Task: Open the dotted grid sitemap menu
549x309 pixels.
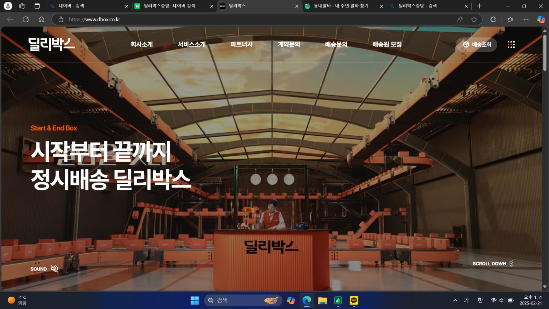Action: pyautogui.click(x=511, y=45)
